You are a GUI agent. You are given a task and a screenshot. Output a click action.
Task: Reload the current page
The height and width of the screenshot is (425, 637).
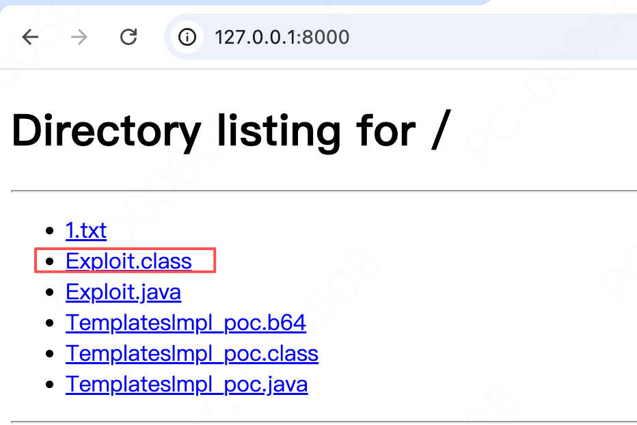pyautogui.click(x=128, y=37)
